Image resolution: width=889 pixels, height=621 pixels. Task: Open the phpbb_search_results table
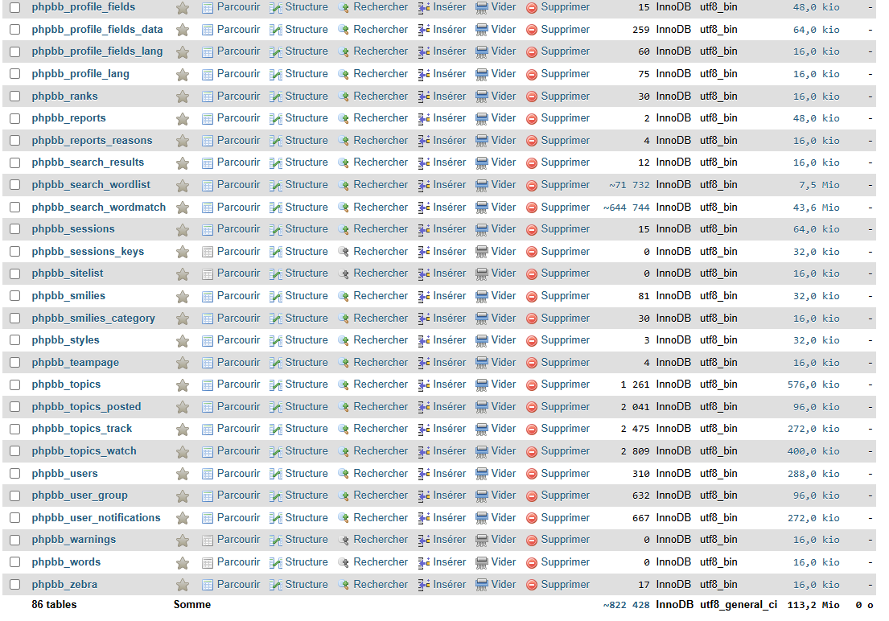click(88, 162)
